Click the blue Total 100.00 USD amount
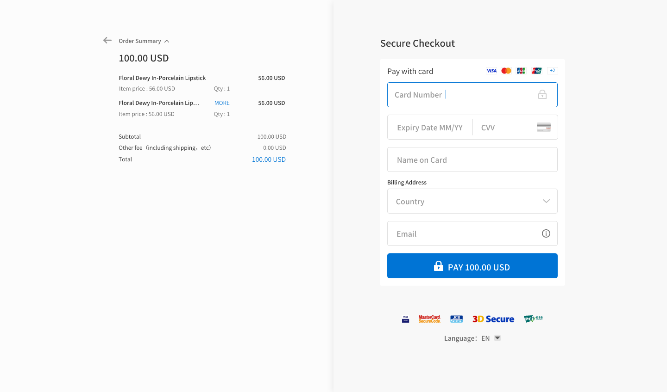Image resolution: width=667 pixels, height=392 pixels. 269,159
